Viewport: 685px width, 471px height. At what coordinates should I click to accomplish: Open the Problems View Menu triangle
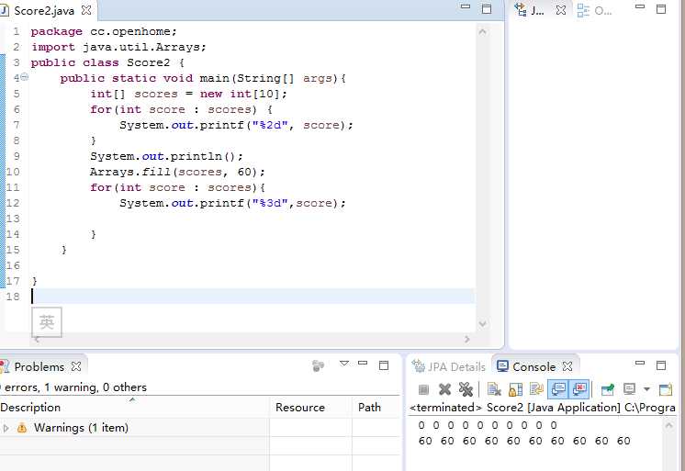point(344,363)
